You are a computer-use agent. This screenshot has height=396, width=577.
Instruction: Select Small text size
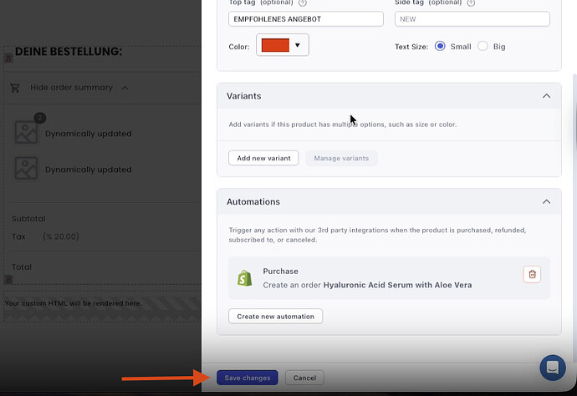click(x=440, y=46)
